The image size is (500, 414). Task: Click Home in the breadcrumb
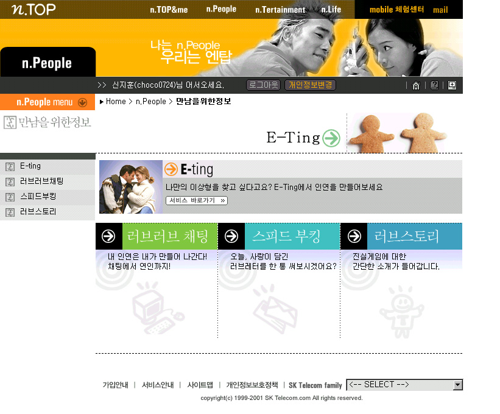tap(116, 101)
